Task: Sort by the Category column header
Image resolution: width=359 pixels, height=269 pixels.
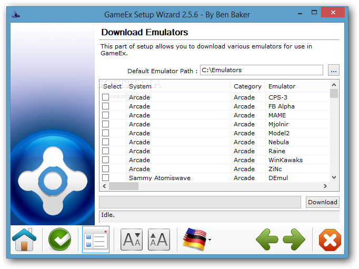Action: (247, 86)
